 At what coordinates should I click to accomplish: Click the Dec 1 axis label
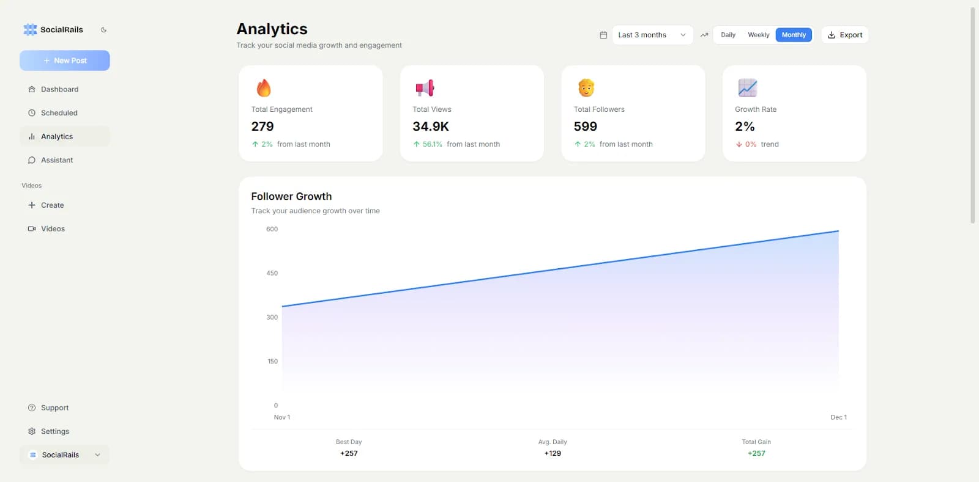tap(839, 417)
